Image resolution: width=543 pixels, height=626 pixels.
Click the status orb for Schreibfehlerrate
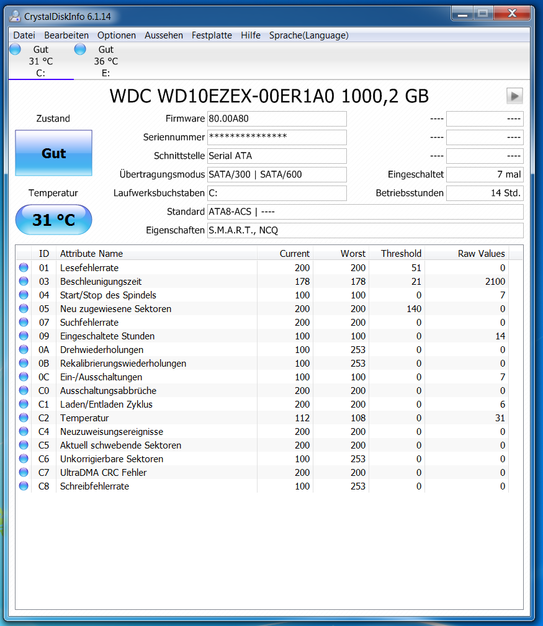24,486
